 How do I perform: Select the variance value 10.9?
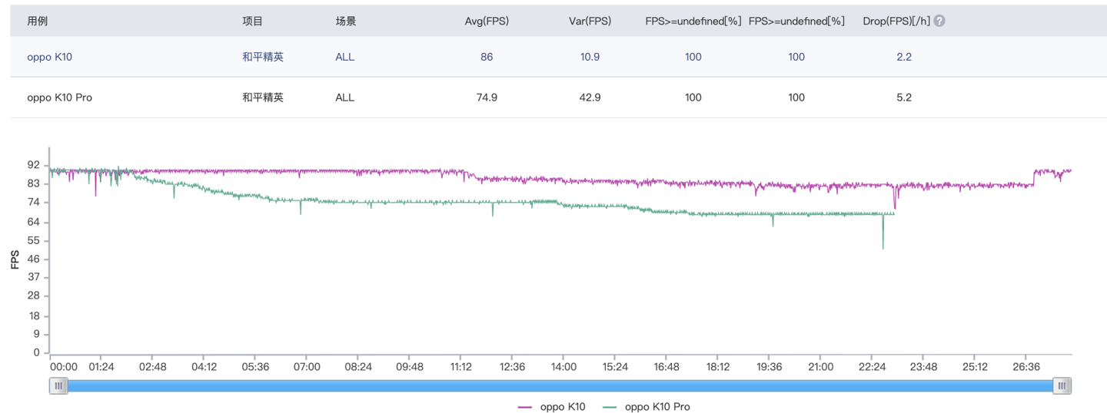[590, 57]
